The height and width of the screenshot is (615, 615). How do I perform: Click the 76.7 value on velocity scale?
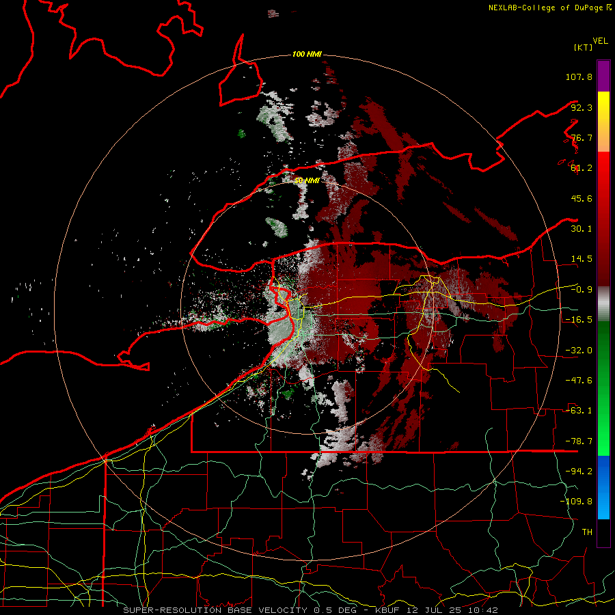point(582,137)
